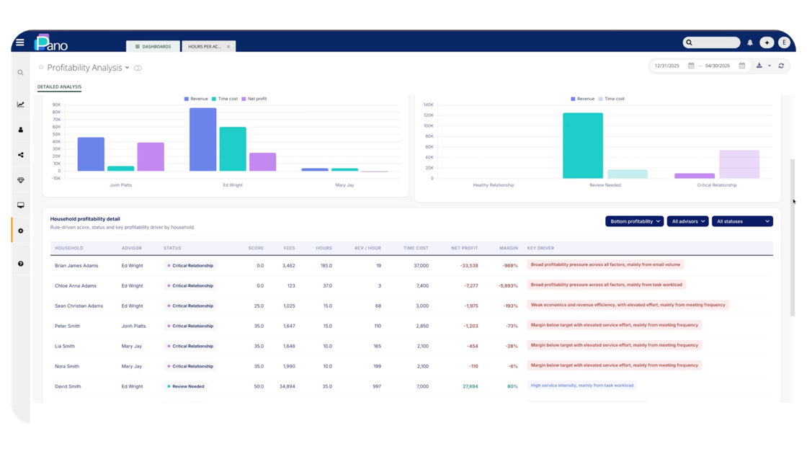Open the person contacts sidebar icon
Screen dimensions: 807x454
pos(21,130)
